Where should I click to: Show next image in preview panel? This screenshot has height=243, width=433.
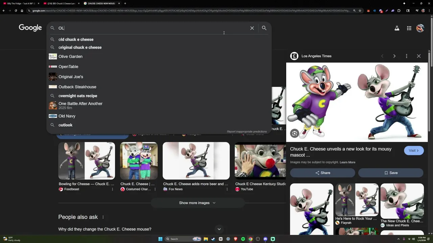coord(394,56)
